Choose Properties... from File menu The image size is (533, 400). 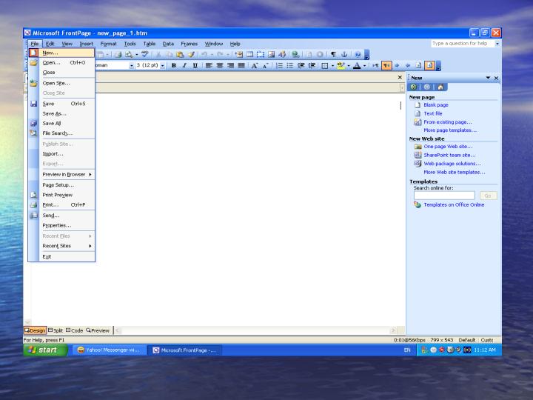[x=61, y=225]
